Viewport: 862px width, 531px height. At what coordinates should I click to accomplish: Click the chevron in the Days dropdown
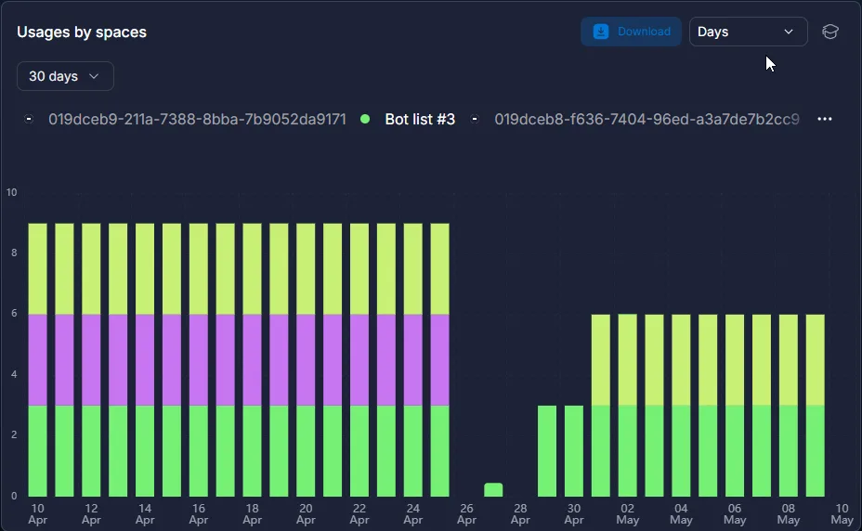pyautogui.click(x=789, y=32)
